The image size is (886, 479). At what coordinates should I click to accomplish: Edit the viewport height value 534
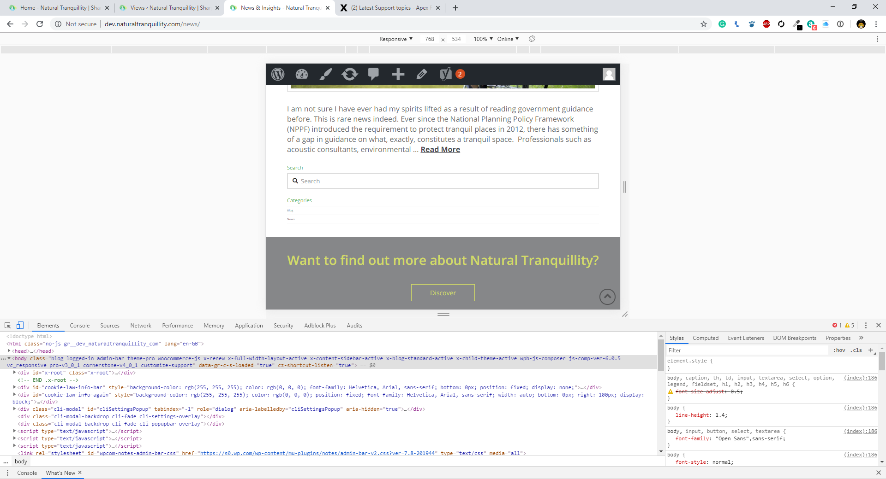pyautogui.click(x=456, y=39)
